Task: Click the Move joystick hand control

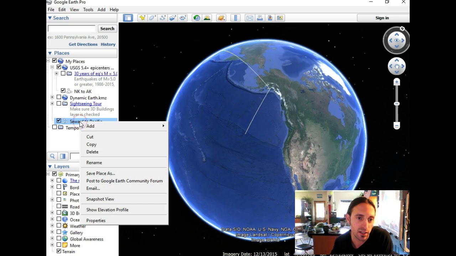Action: pyautogui.click(x=397, y=66)
